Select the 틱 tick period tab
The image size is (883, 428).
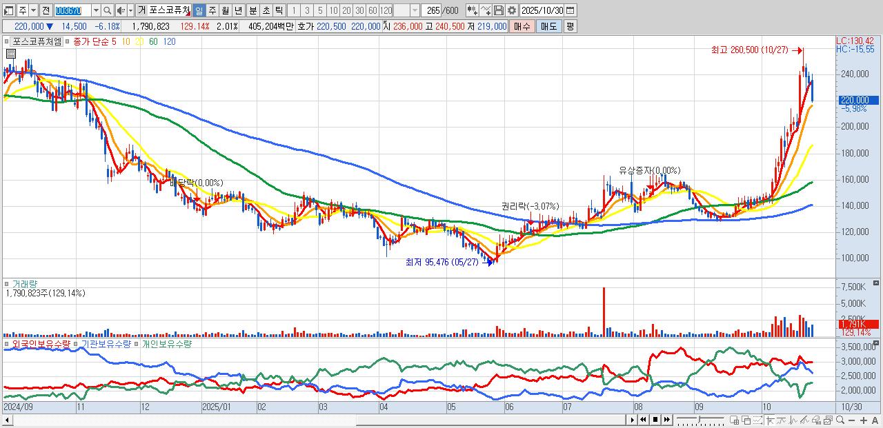tap(278, 10)
